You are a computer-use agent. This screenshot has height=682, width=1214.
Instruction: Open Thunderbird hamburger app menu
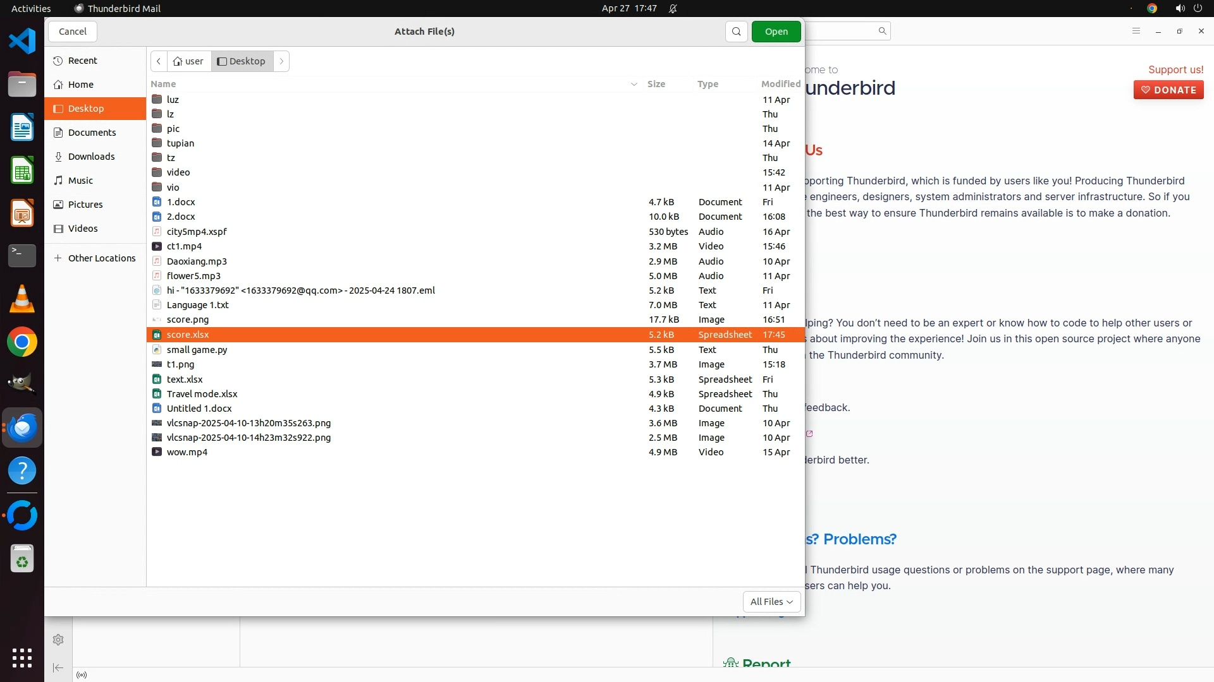click(1136, 31)
